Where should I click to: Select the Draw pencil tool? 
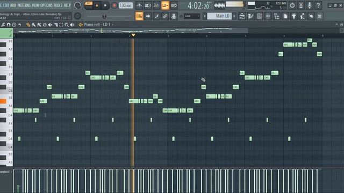pos(28,25)
